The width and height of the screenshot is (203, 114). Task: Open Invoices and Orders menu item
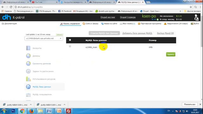click(90, 24)
